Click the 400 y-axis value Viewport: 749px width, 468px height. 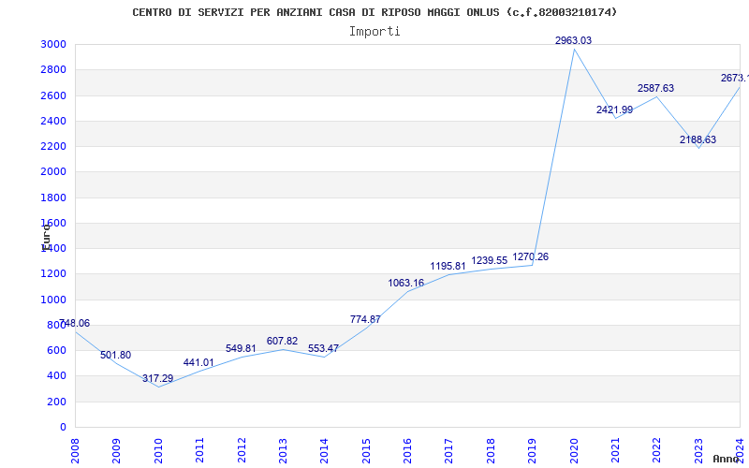(56, 376)
